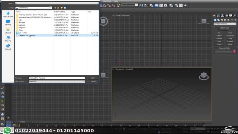Select the Cameras category icon
Viewport: 238px width, 134px height.
(225, 20)
